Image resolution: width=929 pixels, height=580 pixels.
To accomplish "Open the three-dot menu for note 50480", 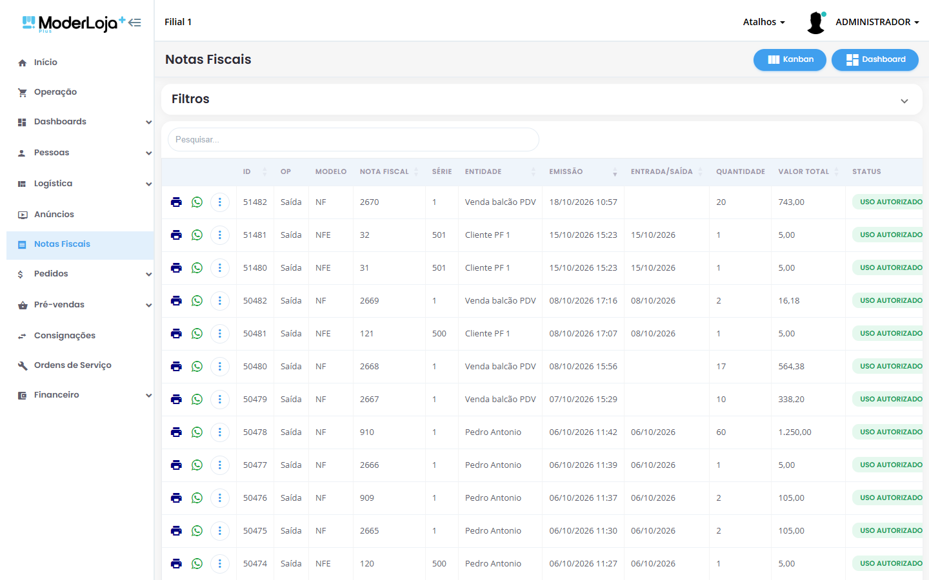I will [220, 367].
